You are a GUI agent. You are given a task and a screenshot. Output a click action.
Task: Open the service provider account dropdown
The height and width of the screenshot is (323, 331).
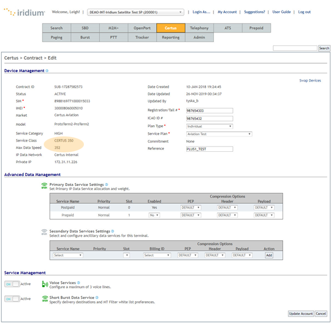pyautogui.click(x=135, y=12)
